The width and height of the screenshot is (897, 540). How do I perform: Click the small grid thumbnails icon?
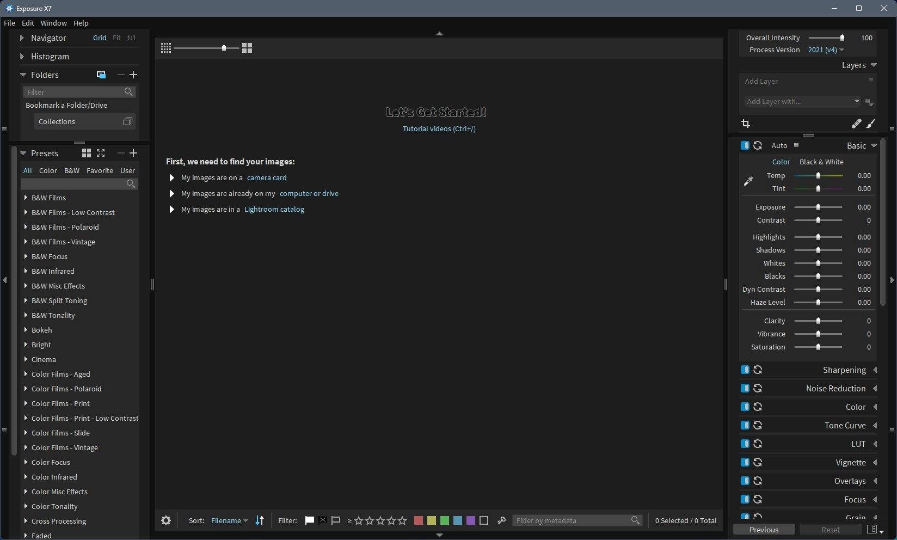point(166,48)
